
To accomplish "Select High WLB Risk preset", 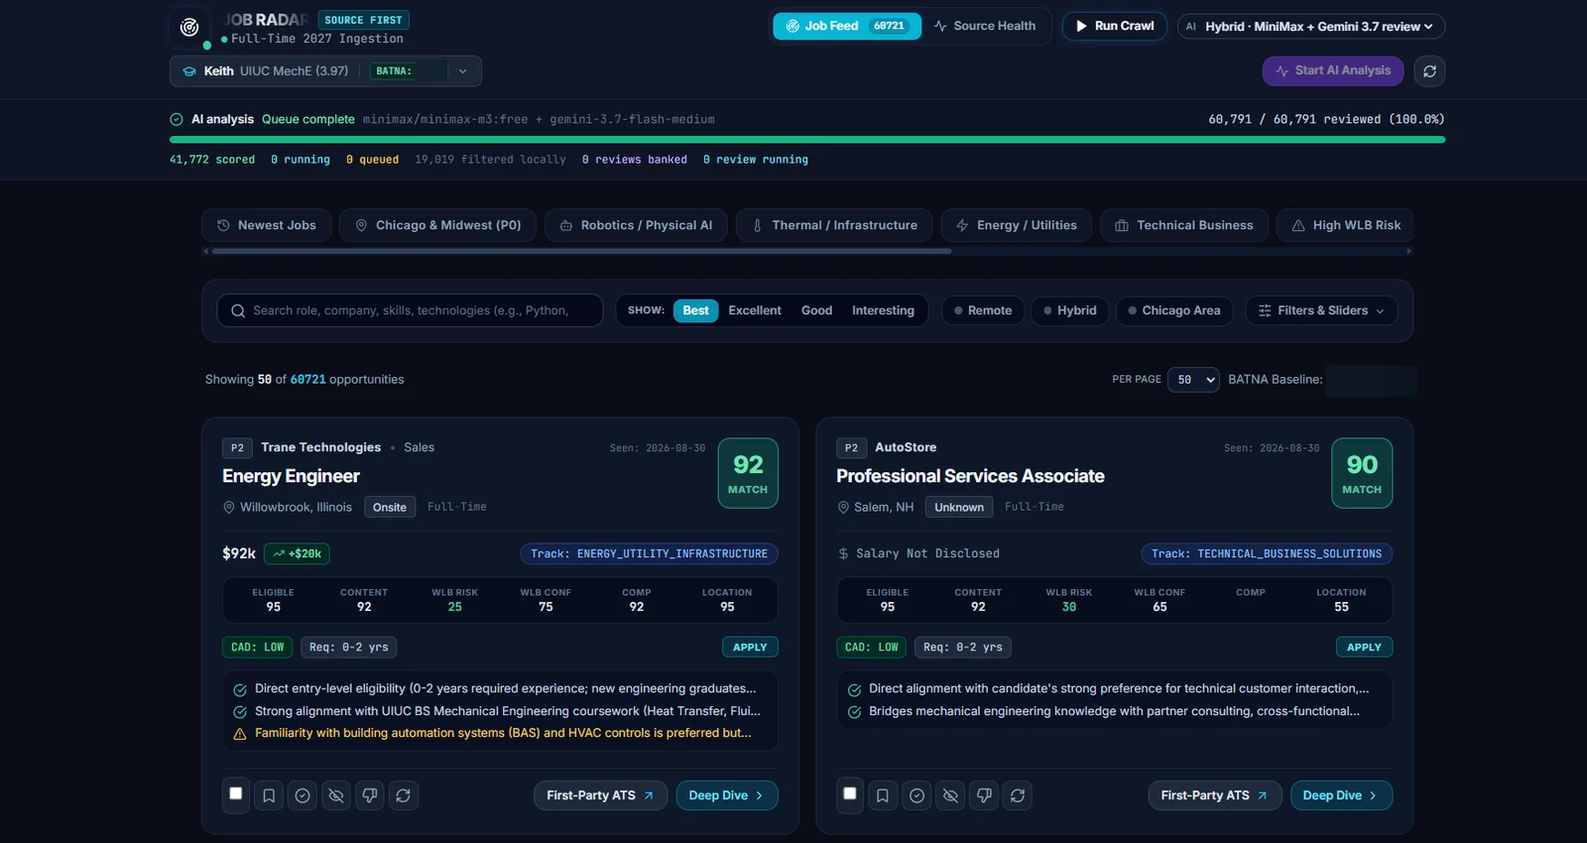I will [1346, 225].
